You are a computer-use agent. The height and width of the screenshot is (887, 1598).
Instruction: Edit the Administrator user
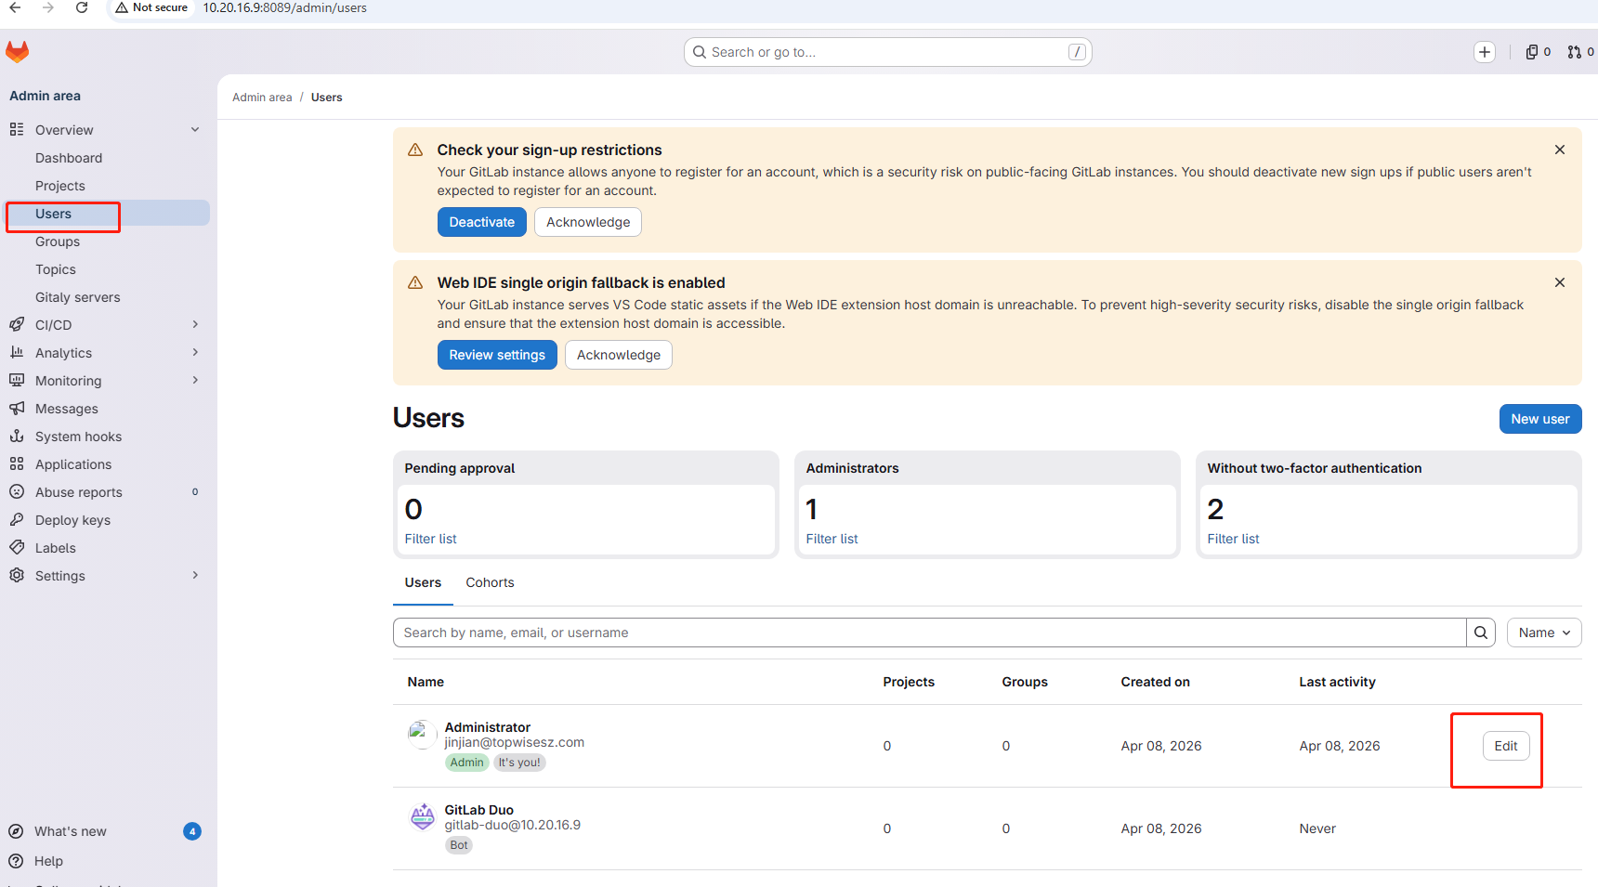[1506, 746]
